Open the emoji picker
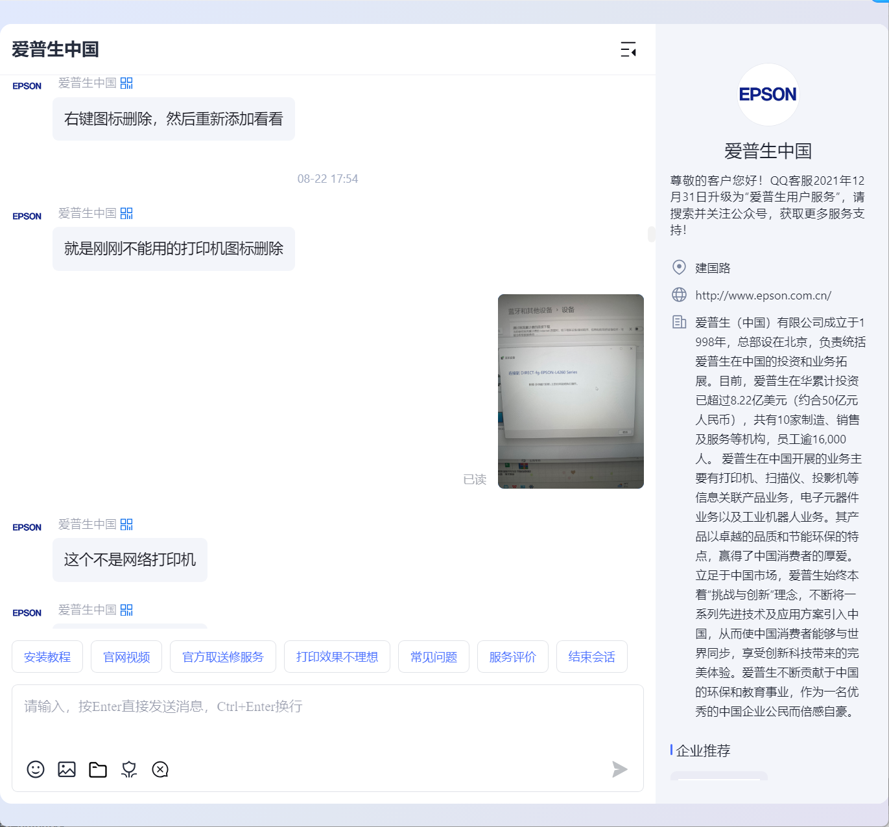The width and height of the screenshot is (889, 827). 36,769
